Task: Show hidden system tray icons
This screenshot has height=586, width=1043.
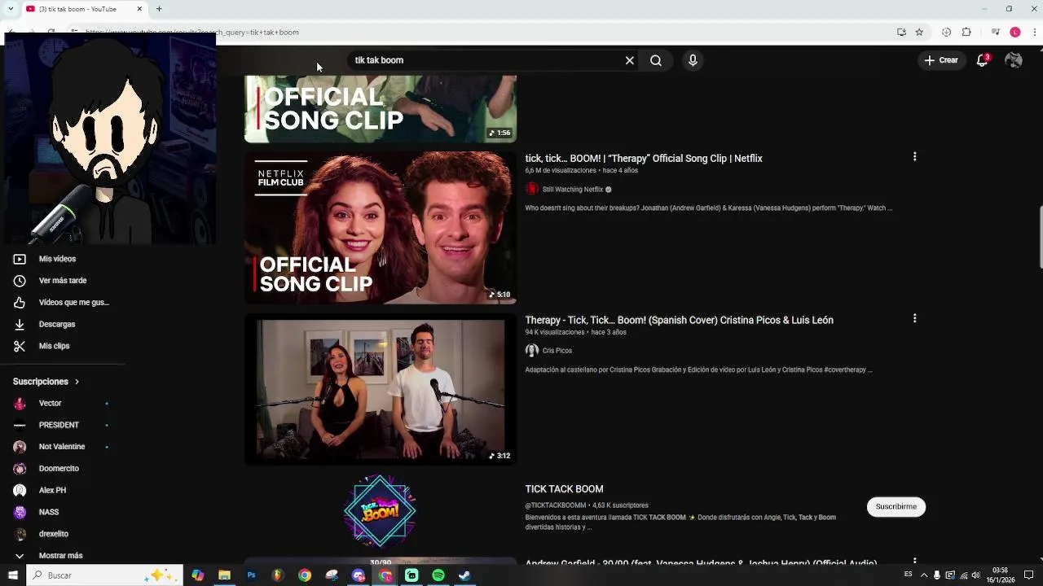Action: [924, 575]
